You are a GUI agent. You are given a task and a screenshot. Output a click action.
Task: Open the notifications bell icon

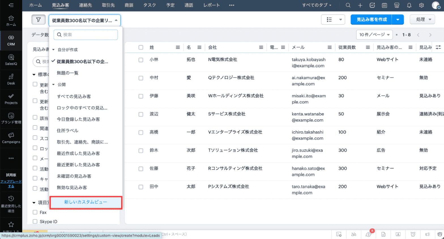pos(409,5)
